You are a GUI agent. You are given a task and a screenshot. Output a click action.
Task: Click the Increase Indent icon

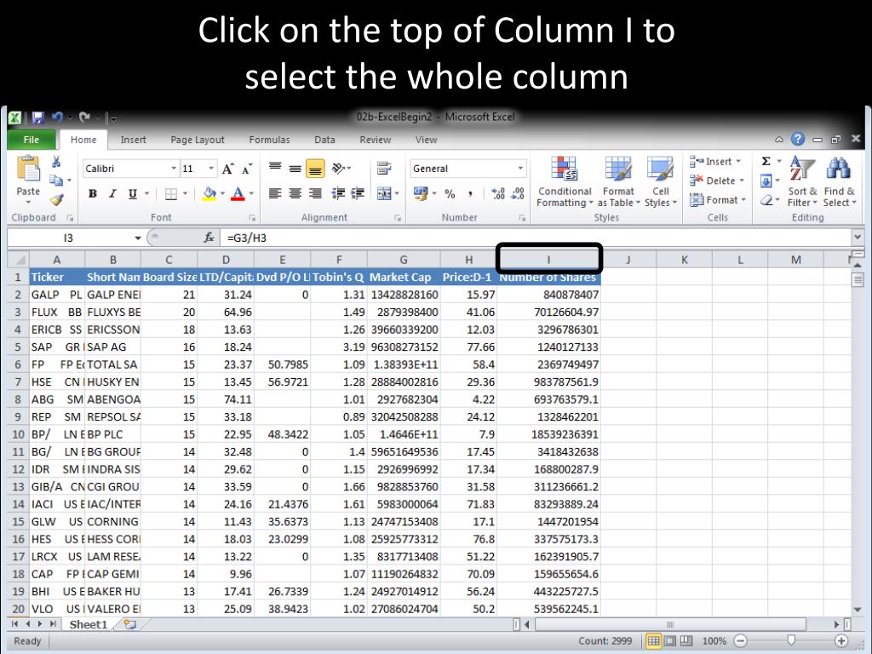click(x=357, y=193)
